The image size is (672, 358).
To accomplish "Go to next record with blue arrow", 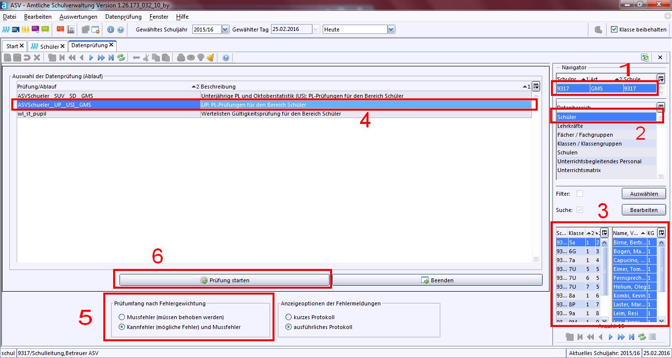I will point(91,58).
